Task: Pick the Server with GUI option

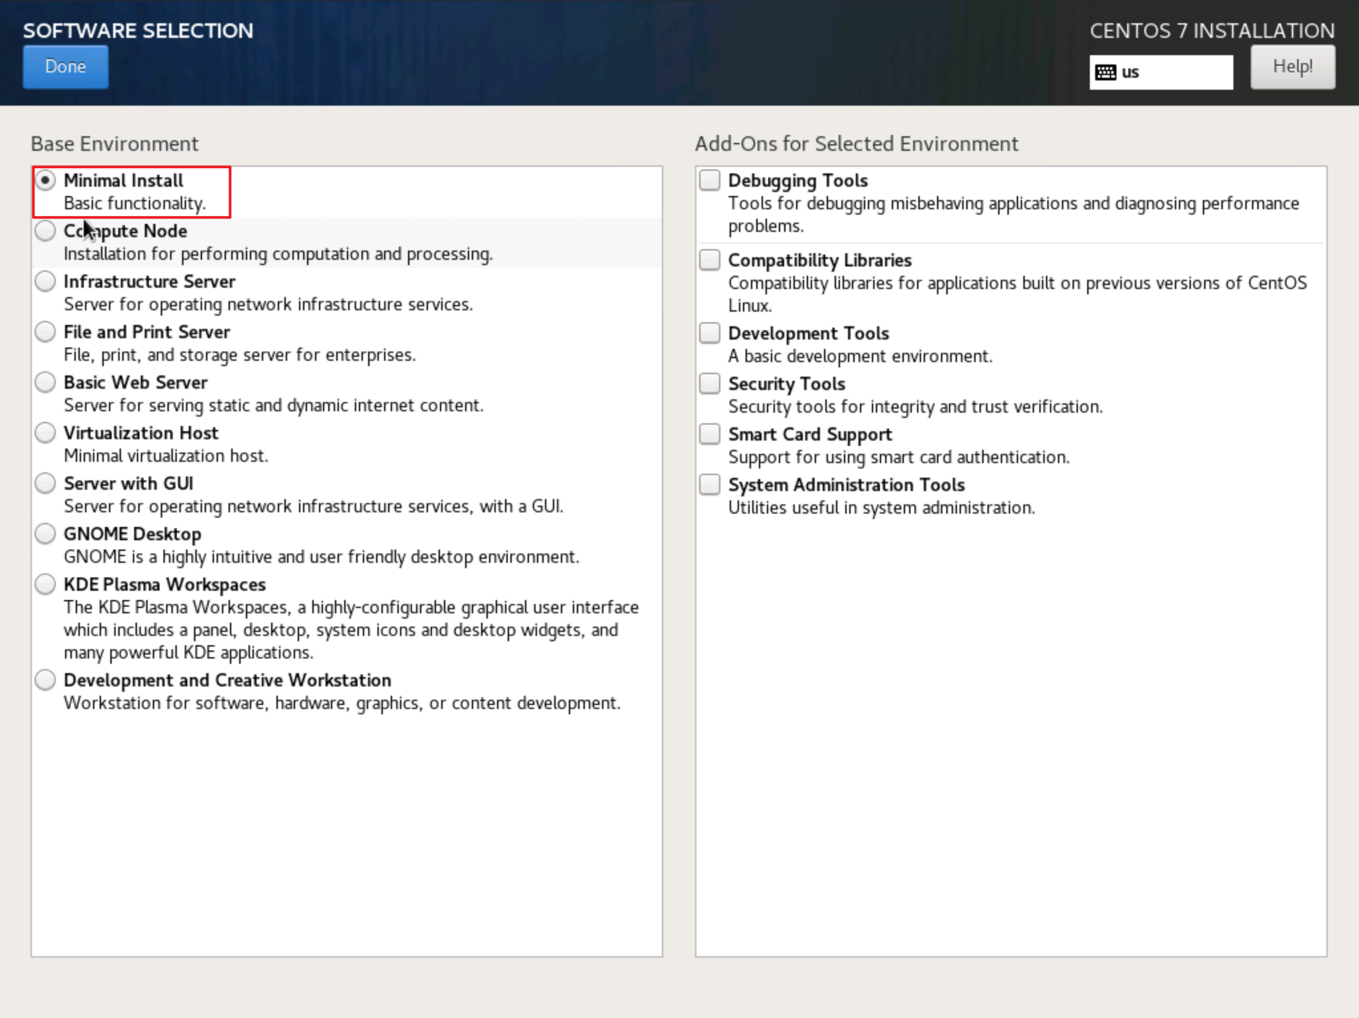Action: click(x=45, y=483)
